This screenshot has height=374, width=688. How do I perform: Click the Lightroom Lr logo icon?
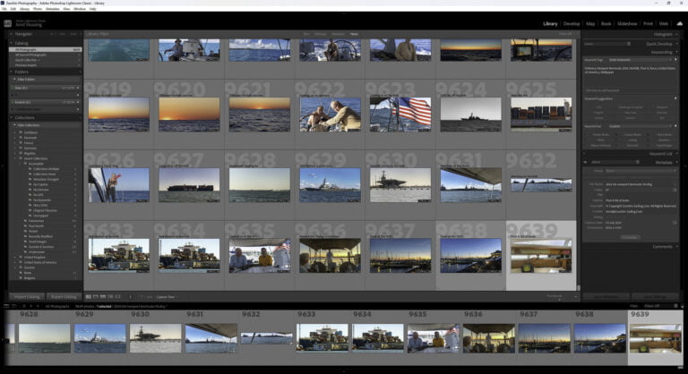click(7, 23)
